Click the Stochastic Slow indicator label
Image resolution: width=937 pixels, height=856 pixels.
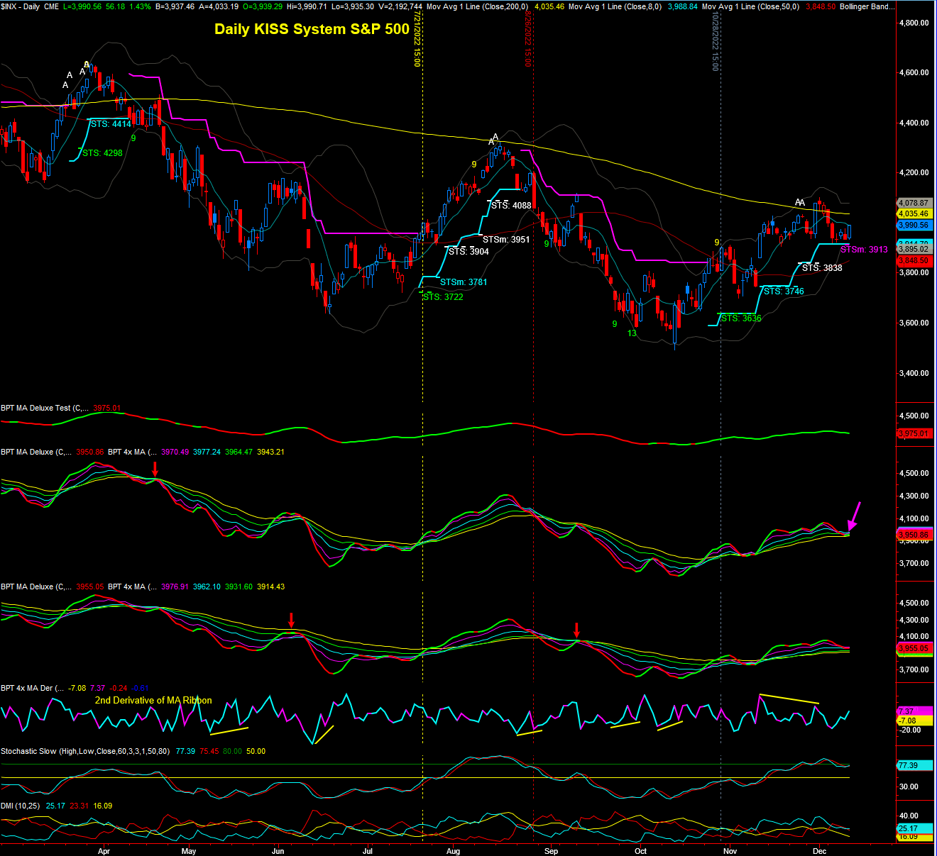click(x=85, y=751)
